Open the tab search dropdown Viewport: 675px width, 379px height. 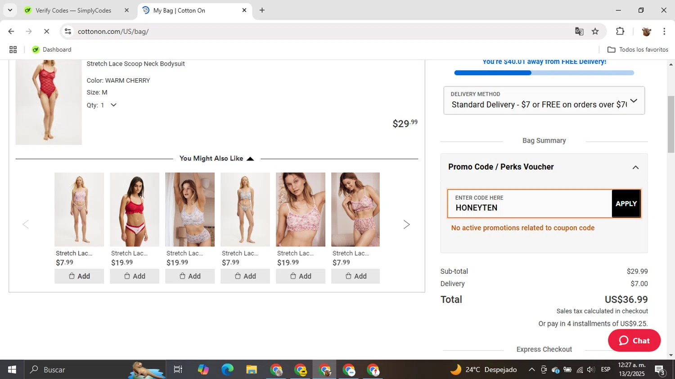pos(10,10)
